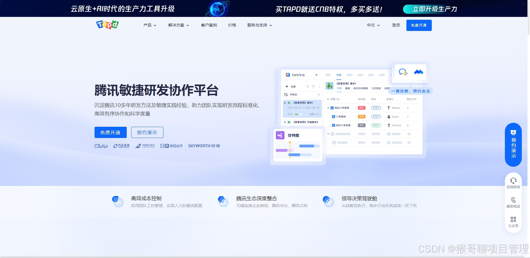This screenshot has height=258, width=530.
Task: Select the SKYWORTH 创维 customer logo
Action: 204,146
